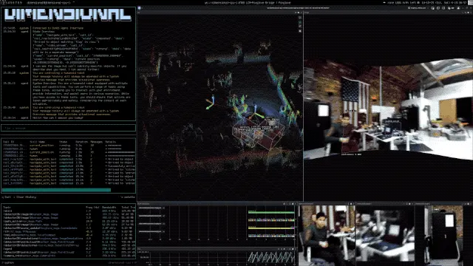The image size is (473, 266).
Task: Open the main Image panel options menu icon
Action: 471,13
